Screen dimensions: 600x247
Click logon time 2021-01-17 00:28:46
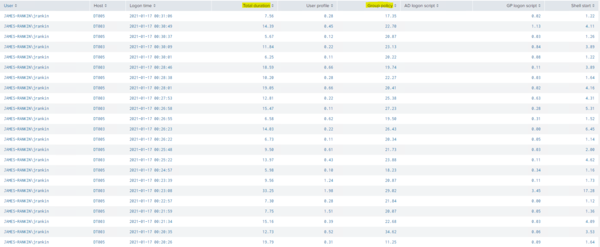[151, 67]
